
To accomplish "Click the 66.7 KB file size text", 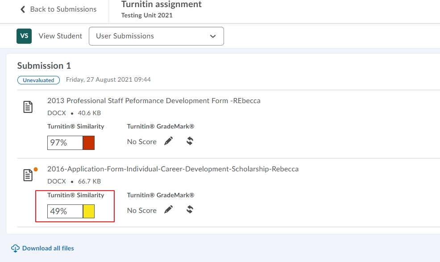I will coord(89,181).
